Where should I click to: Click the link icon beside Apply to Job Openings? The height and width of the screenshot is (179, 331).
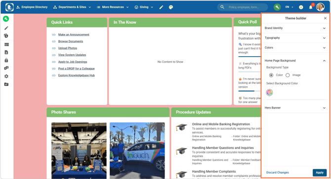[54, 62]
